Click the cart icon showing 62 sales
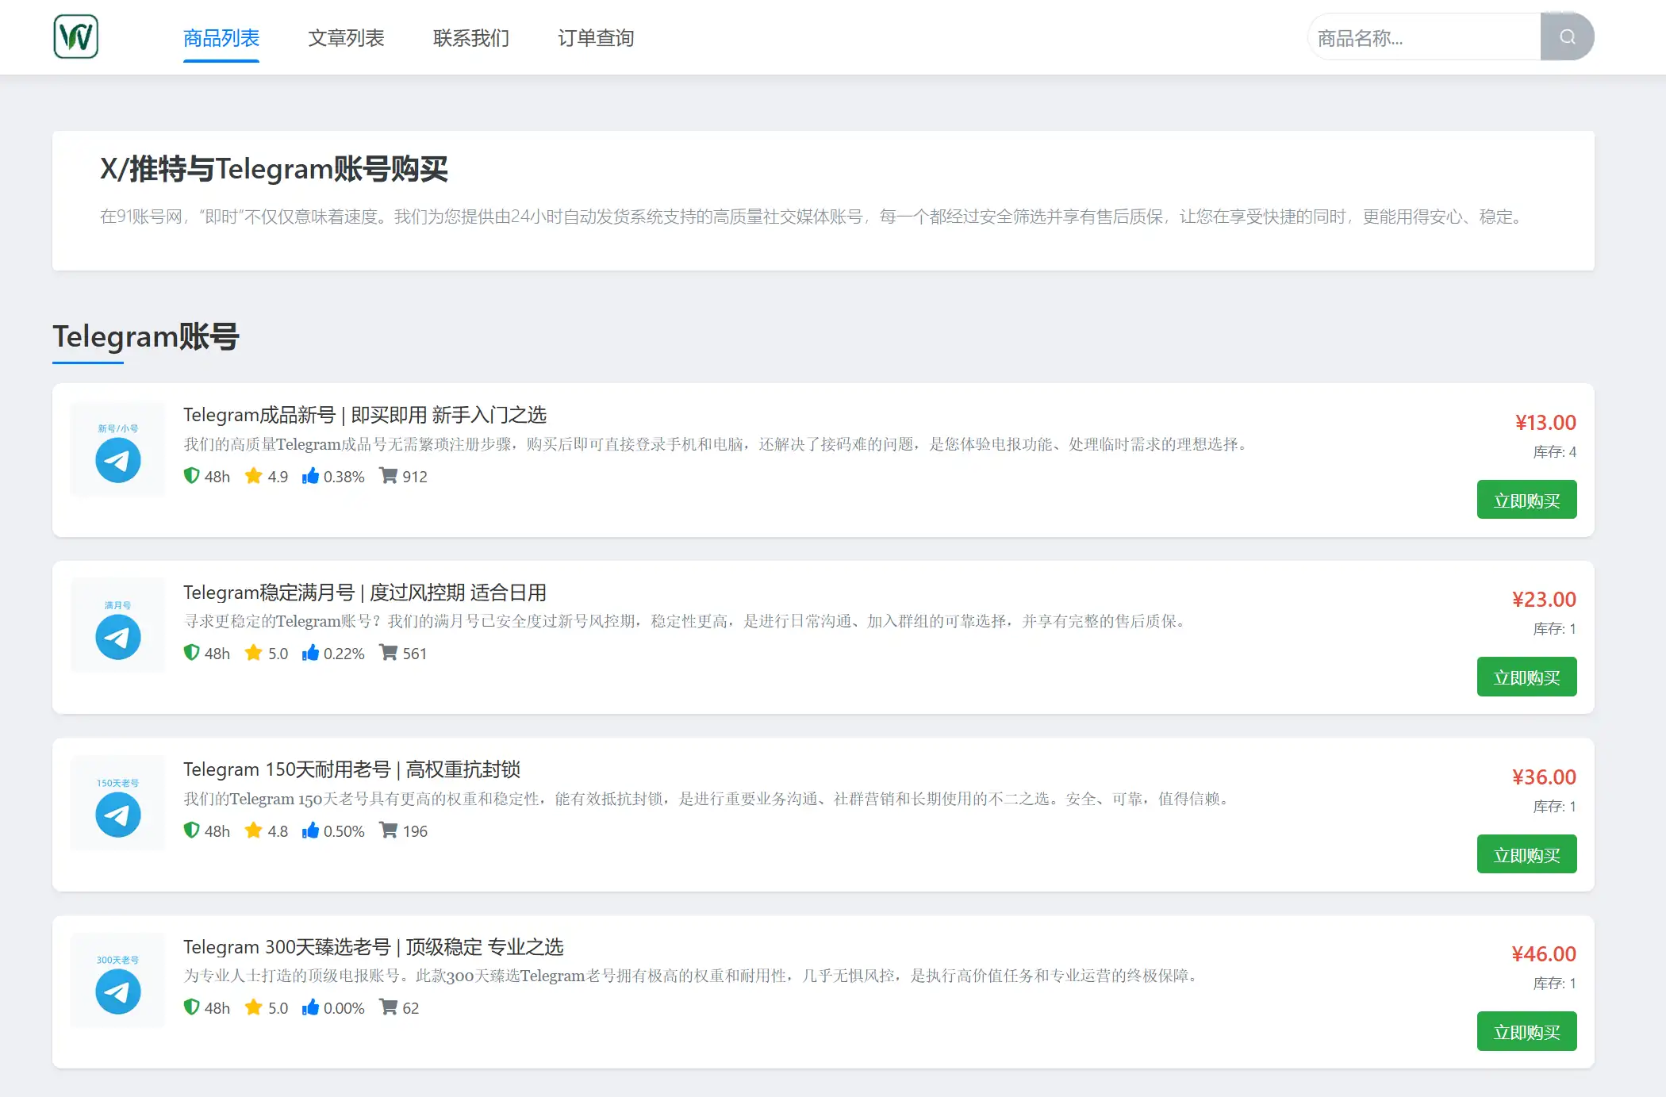The height and width of the screenshot is (1097, 1666). pos(389,1007)
